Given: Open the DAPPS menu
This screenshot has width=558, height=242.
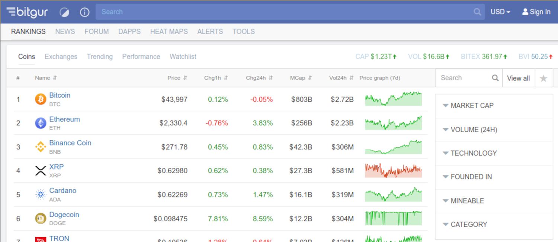Looking at the screenshot, I should tap(129, 32).
